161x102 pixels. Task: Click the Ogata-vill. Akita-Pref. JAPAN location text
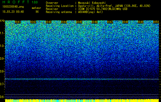click(x=114, y=6)
